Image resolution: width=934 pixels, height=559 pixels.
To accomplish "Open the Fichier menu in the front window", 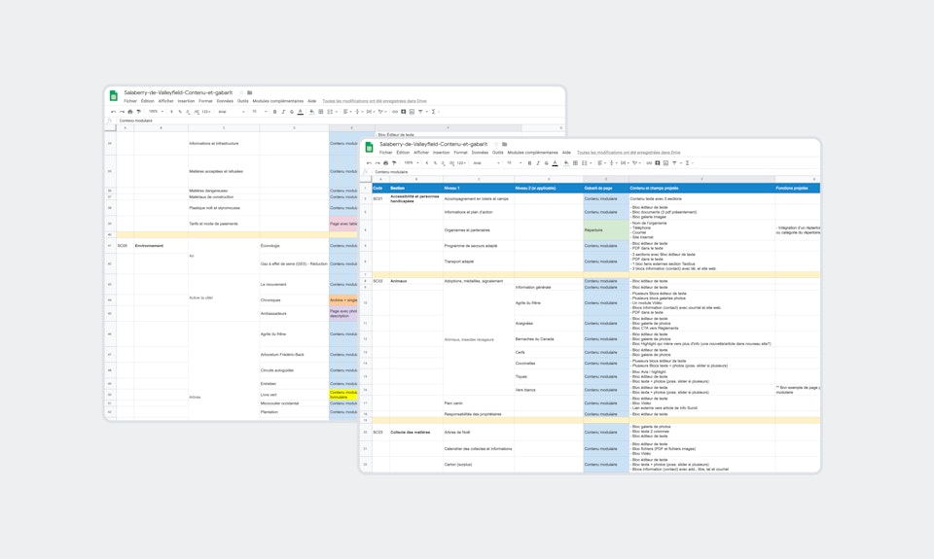I will (x=386, y=153).
